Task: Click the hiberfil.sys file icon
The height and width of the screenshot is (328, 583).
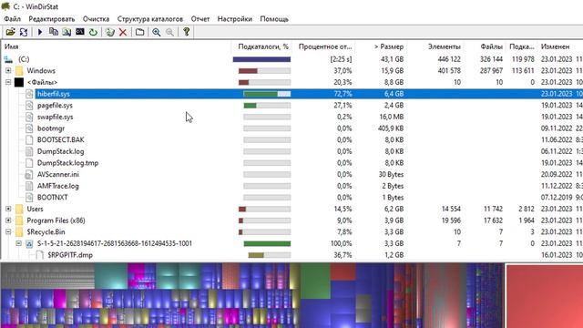Action: [29, 94]
